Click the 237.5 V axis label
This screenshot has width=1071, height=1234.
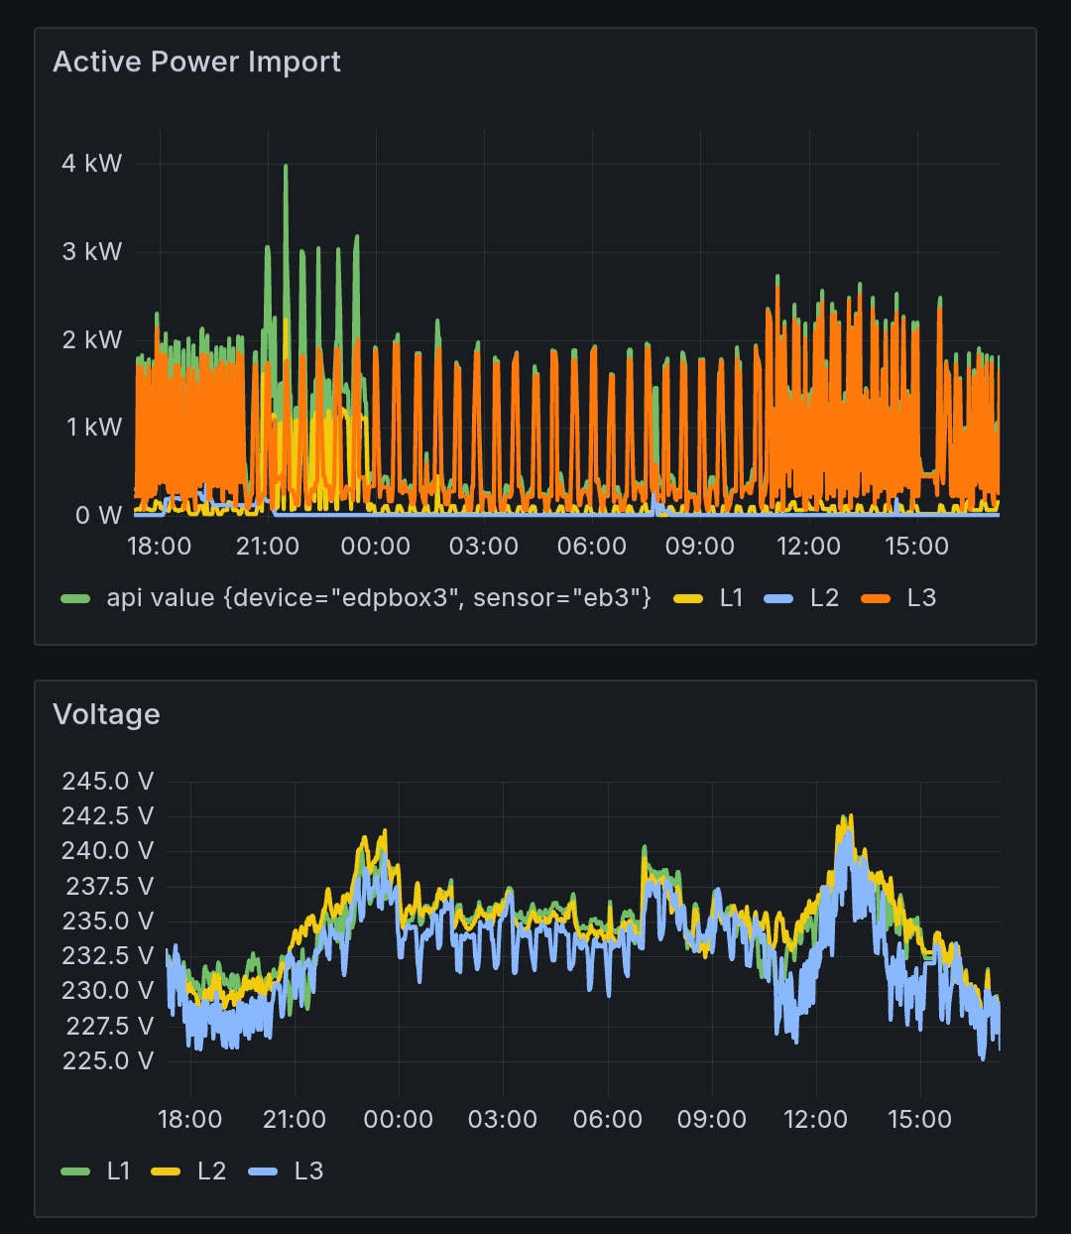110,886
